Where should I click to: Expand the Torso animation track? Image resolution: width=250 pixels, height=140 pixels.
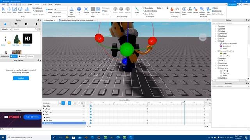tap(43, 115)
